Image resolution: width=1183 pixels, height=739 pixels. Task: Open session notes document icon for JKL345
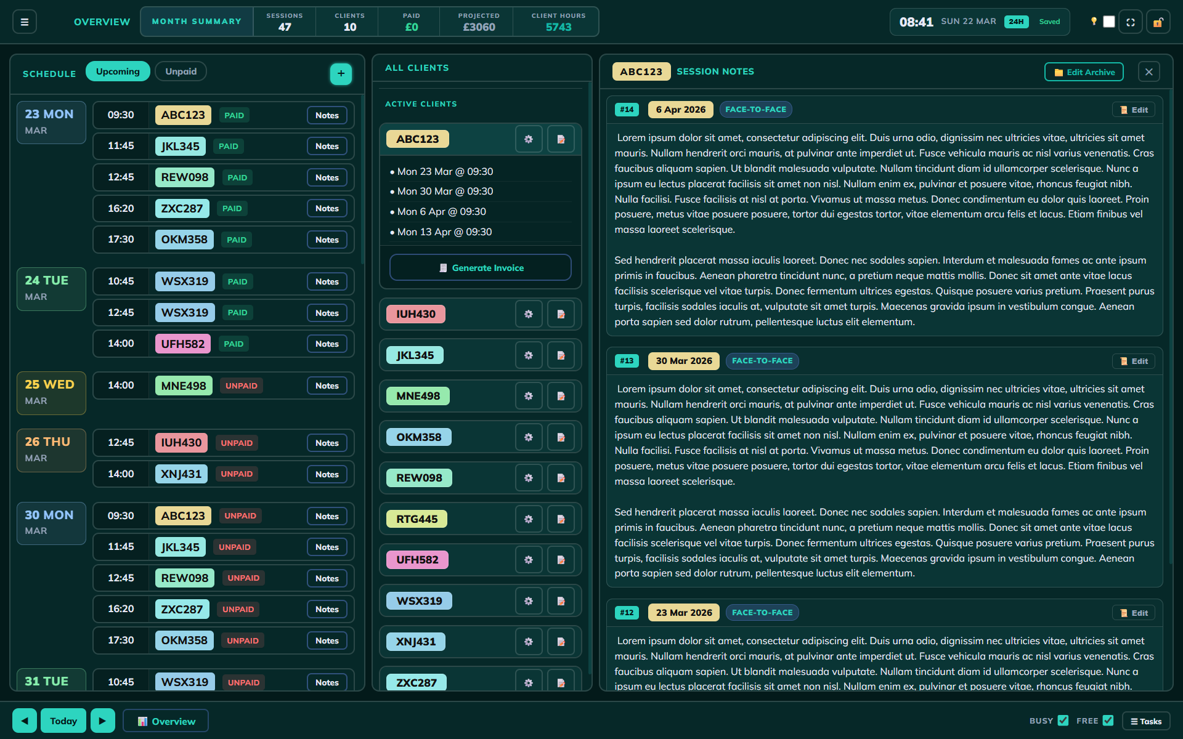(561, 355)
